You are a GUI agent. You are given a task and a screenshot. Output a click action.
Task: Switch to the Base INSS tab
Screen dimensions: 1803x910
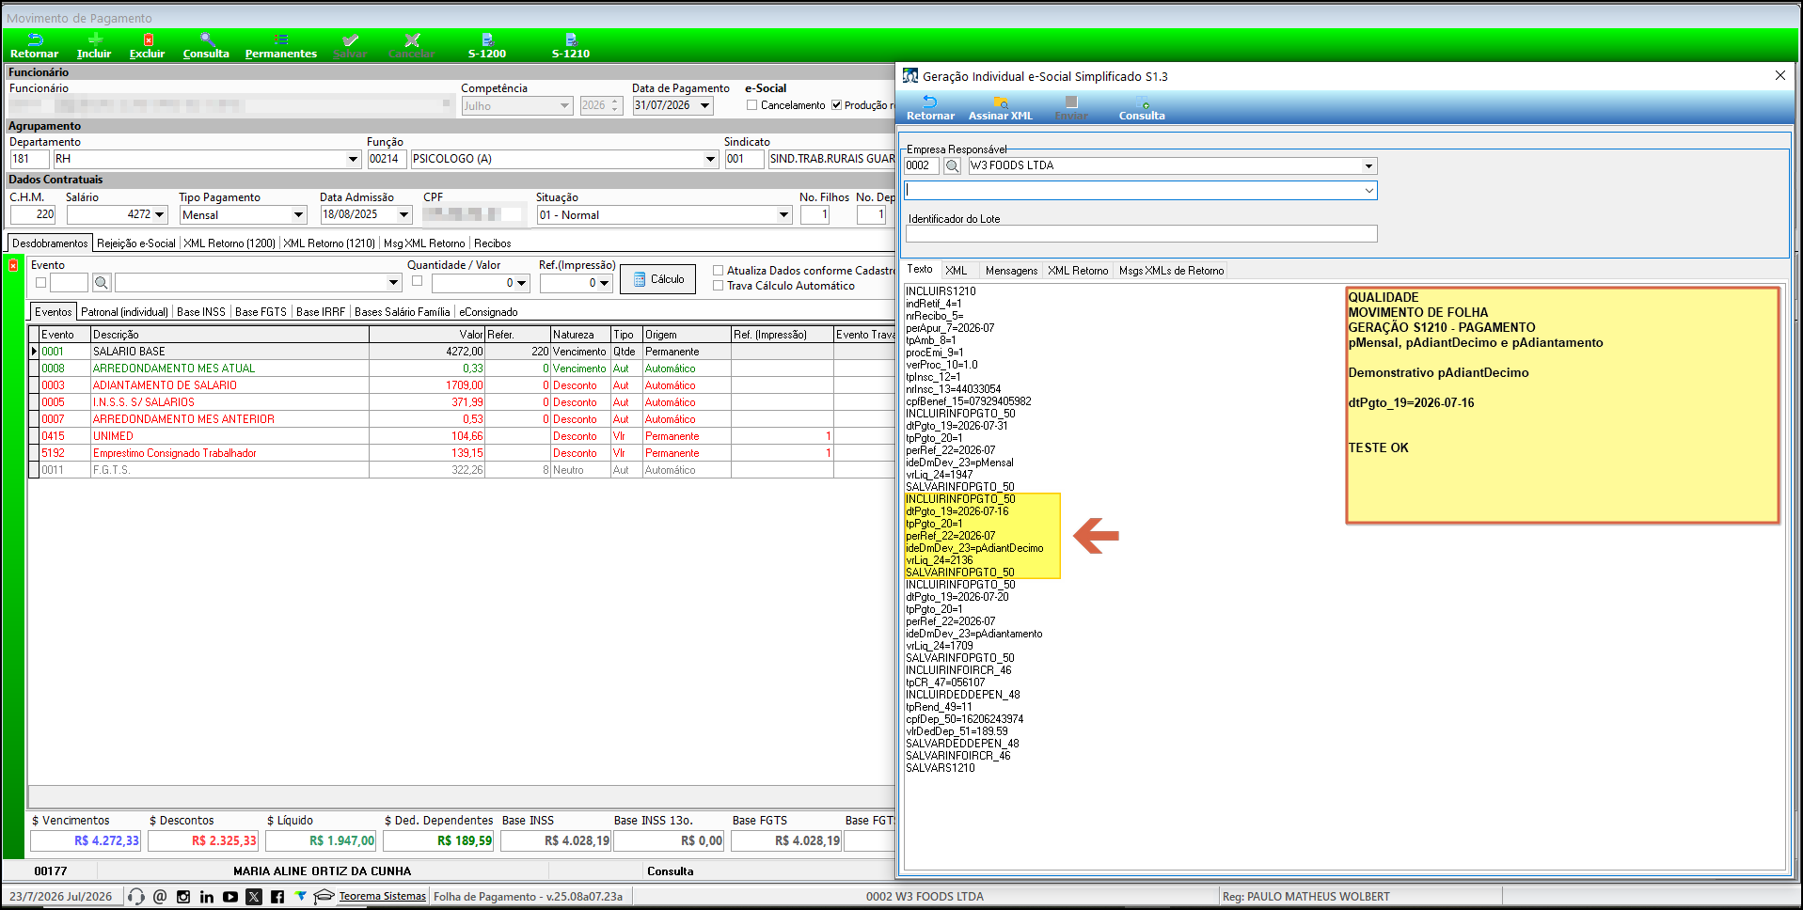(201, 312)
